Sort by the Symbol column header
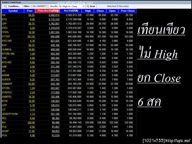 pyautogui.click(x=13, y=11)
